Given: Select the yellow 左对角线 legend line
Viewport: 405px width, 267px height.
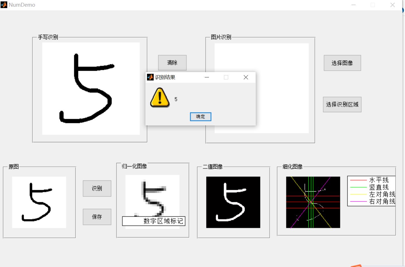Looking at the screenshot, I should [358, 194].
